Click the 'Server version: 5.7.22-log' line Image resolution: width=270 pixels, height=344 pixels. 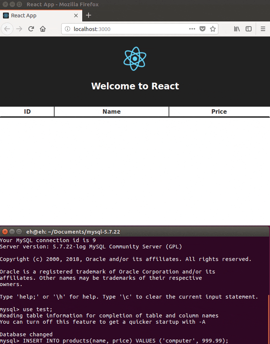click(91, 247)
